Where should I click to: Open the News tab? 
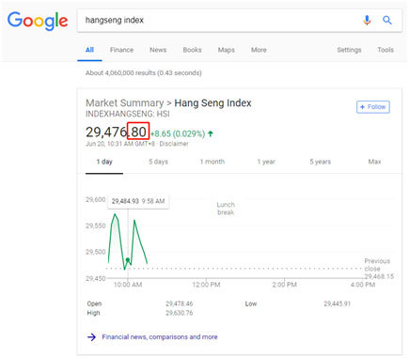pyautogui.click(x=158, y=50)
